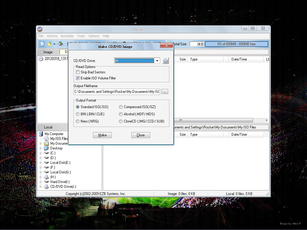The height and width of the screenshot is (230, 307).
Task: Click the Local Disk(E:) drive icon
Action: click(46, 163)
